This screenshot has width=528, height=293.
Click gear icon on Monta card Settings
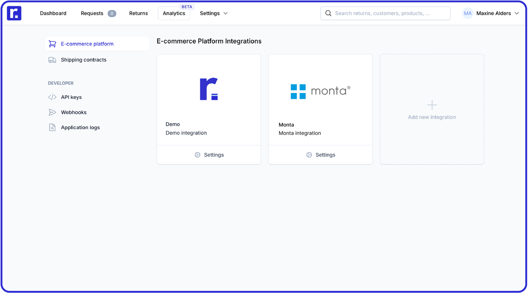point(309,155)
